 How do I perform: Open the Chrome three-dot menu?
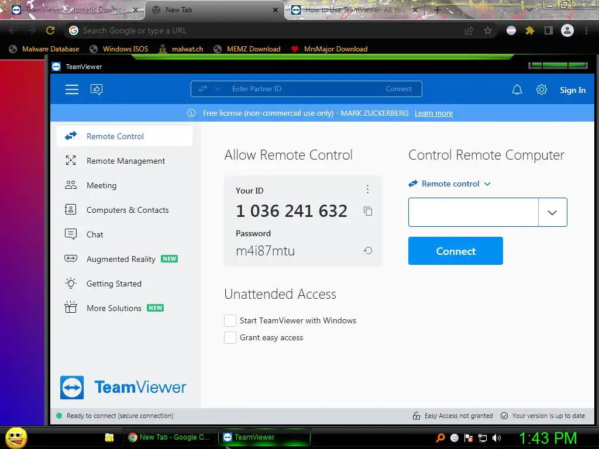(x=586, y=30)
